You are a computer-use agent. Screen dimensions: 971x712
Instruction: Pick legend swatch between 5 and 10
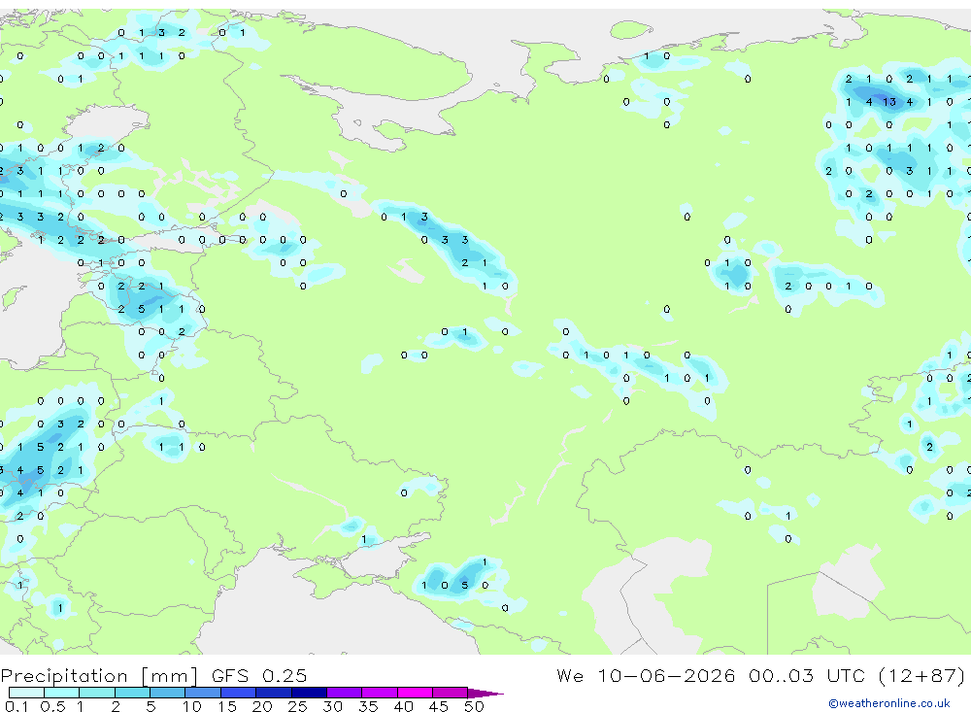point(168,693)
